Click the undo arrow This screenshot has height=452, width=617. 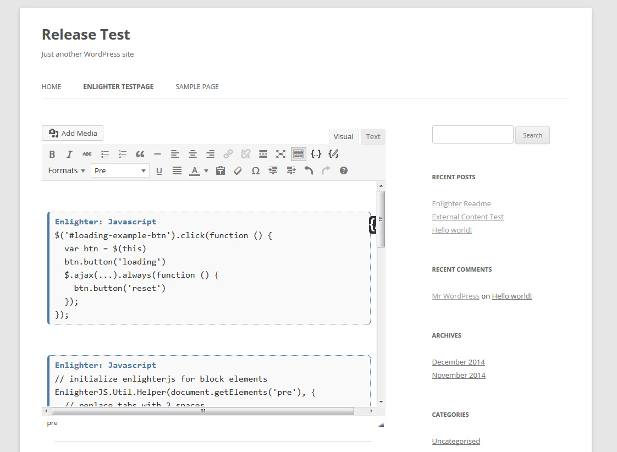(308, 170)
